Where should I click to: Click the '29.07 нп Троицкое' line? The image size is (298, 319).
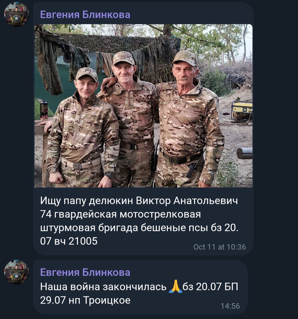(85, 300)
